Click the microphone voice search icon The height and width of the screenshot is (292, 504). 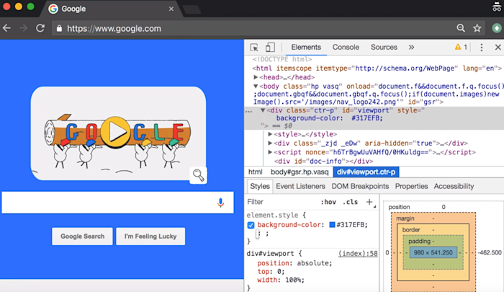220,203
